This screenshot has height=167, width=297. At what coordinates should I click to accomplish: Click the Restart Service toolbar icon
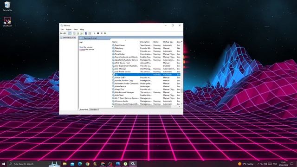click(x=105, y=33)
